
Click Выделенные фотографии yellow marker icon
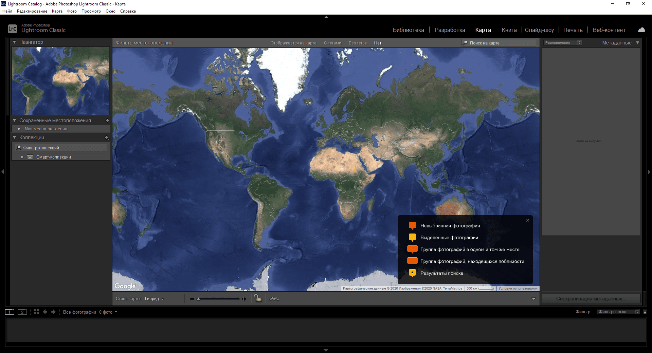pos(412,237)
